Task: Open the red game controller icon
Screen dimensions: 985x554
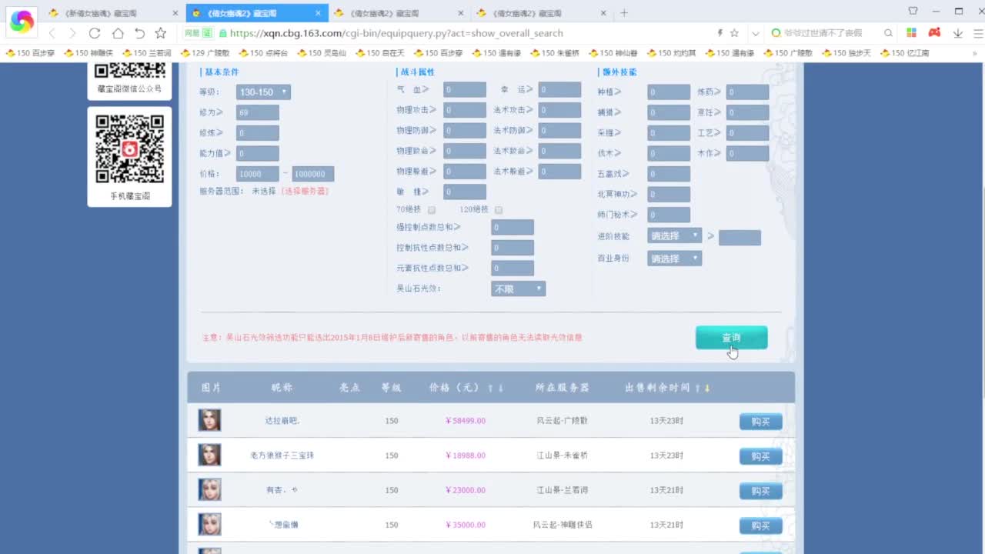Action: click(x=934, y=33)
